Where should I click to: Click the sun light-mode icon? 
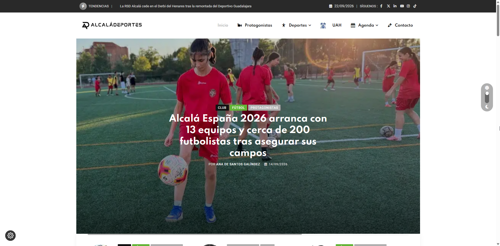tap(487, 88)
